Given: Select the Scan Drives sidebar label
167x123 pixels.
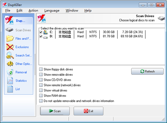Looking at the screenshot, I should (x=23, y=30).
